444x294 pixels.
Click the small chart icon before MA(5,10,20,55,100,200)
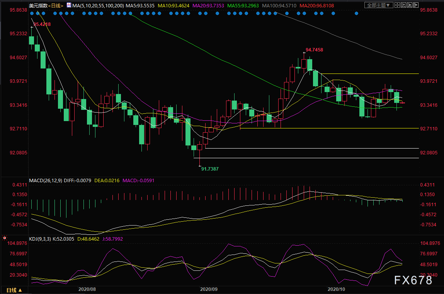[68, 5]
